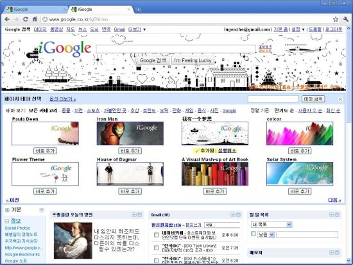The image size is (353, 265).
Task: Close the theme selection panel
Action: click(340, 99)
